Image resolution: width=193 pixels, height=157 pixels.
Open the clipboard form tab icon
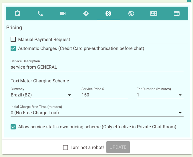pos(17,13)
